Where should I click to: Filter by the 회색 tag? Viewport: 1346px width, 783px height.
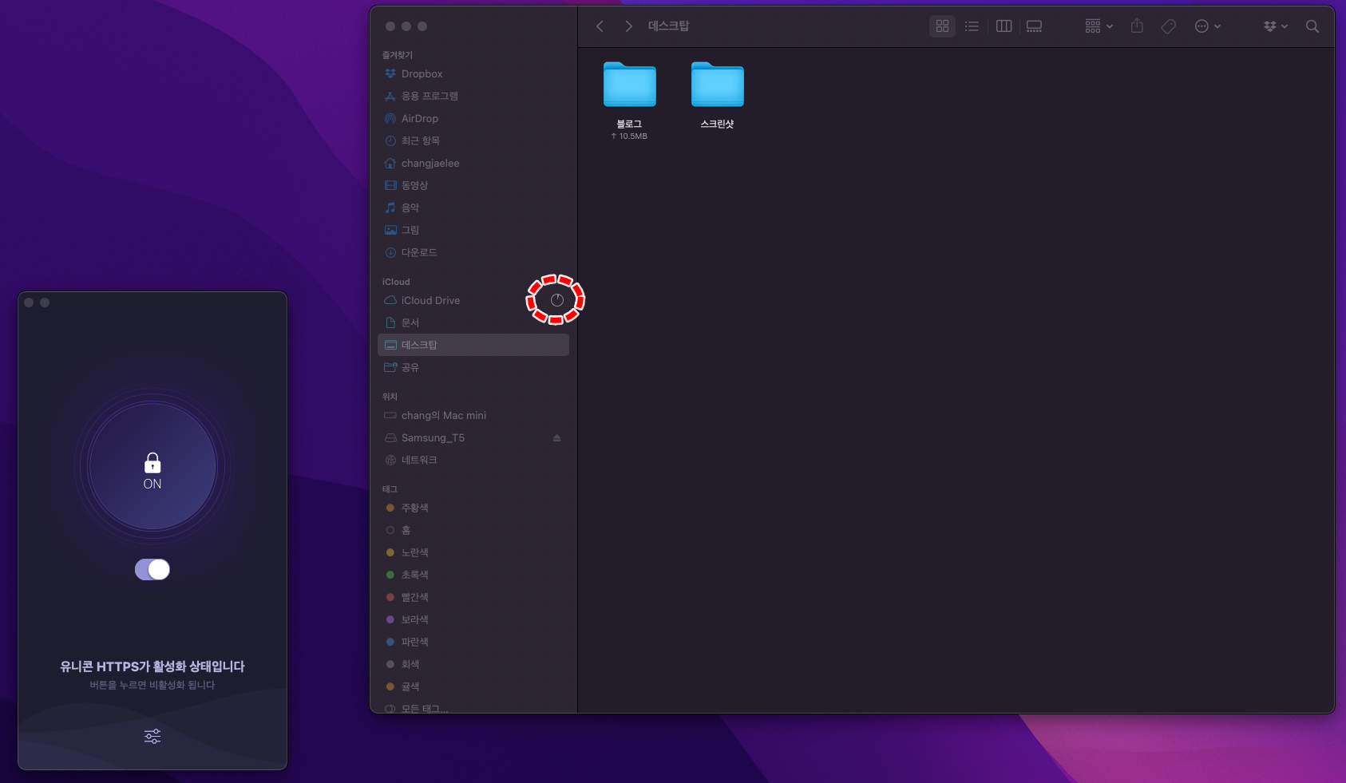pyautogui.click(x=473, y=664)
